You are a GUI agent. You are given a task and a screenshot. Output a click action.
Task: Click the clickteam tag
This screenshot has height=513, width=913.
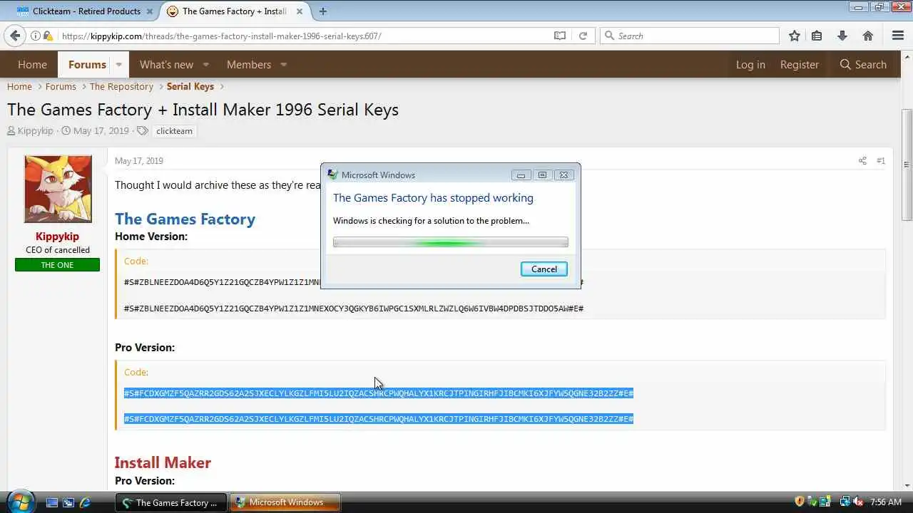click(x=174, y=131)
